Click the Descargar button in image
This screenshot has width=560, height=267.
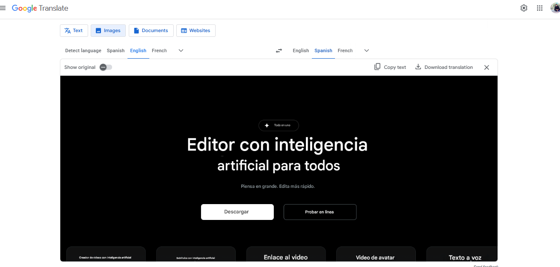[237, 212]
